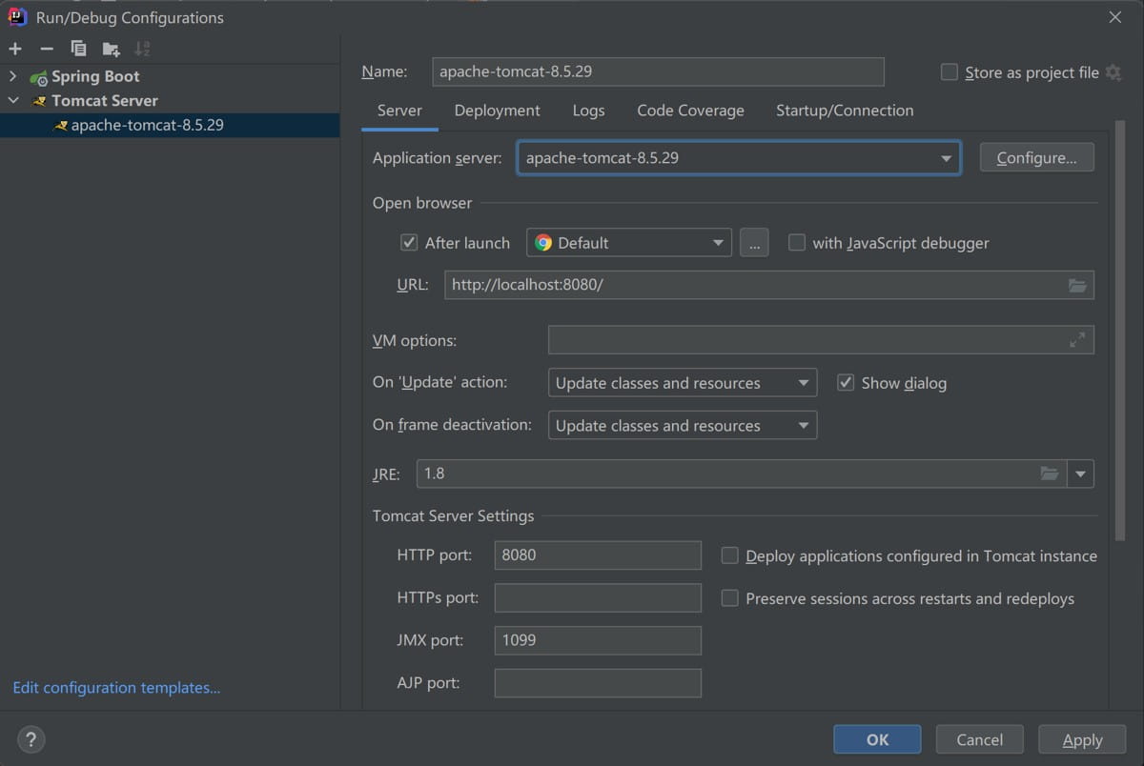Click the Move into new folder icon

click(x=111, y=49)
